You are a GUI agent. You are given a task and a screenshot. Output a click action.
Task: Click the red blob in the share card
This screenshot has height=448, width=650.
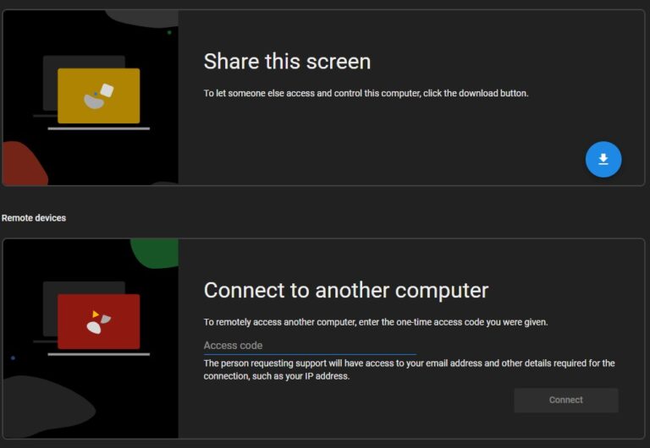pos(23,164)
